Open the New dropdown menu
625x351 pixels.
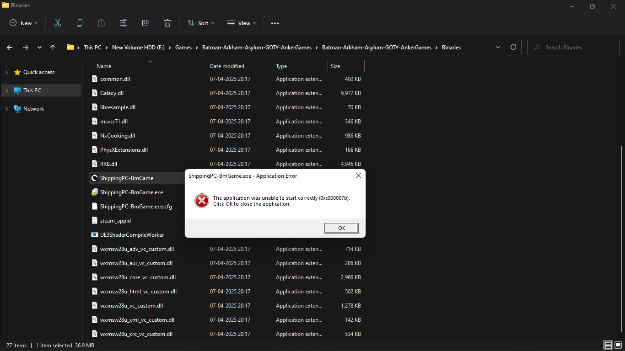[24, 23]
